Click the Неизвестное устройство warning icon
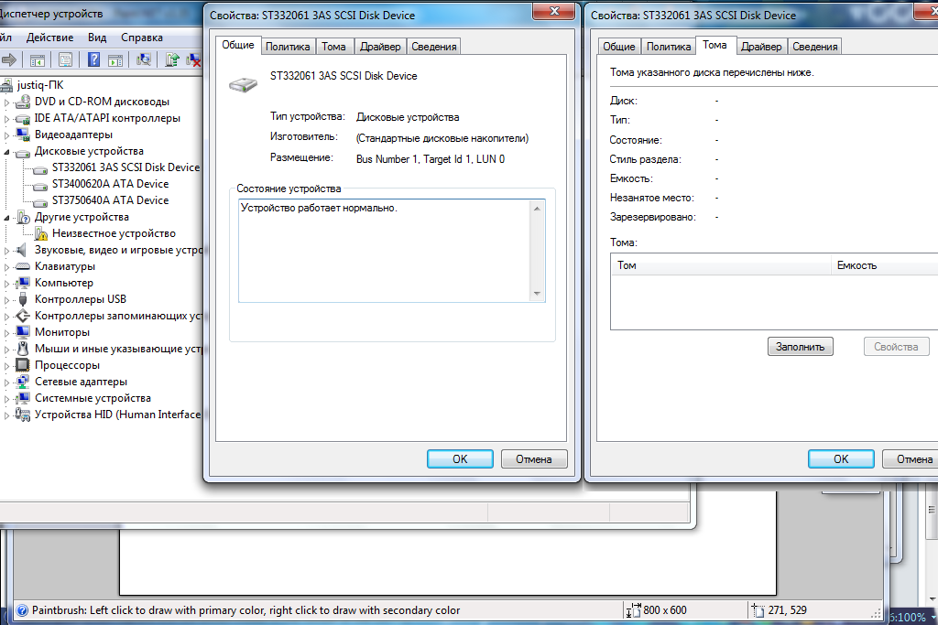The image size is (938, 625). pyautogui.click(x=40, y=233)
